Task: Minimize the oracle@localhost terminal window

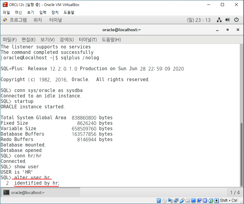Action: click(x=217, y=30)
